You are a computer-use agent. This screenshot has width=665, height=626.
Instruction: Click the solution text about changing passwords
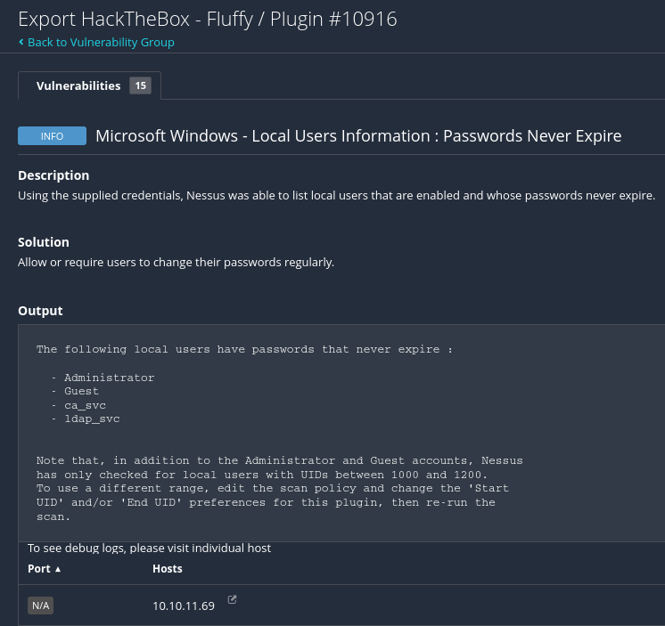pyautogui.click(x=176, y=263)
